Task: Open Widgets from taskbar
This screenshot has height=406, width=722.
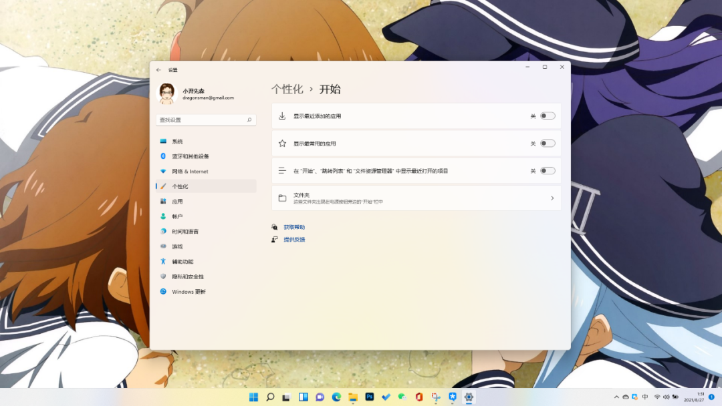Action: tap(304, 397)
